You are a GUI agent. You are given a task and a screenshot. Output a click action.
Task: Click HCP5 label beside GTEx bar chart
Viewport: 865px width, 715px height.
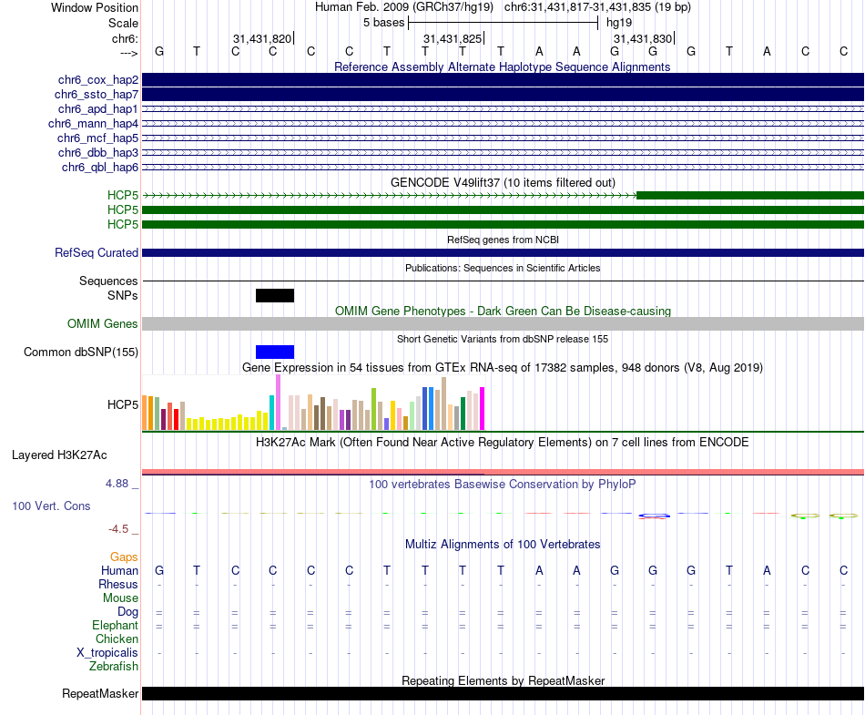123,405
